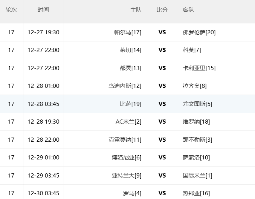Image resolution: width=255 pixels, height=199 pixels.
Task: Click home team 都灵[13]
Action: (131, 68)
